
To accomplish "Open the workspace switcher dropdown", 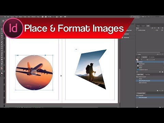I will (144, 17).
